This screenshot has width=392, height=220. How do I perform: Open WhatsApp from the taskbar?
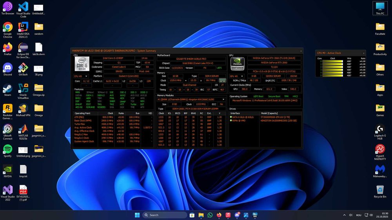pyautogui.click(x=210, y=215)
